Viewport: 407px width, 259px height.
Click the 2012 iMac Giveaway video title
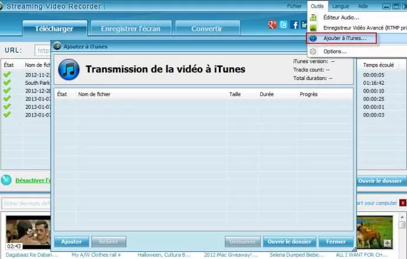[231, 255]
